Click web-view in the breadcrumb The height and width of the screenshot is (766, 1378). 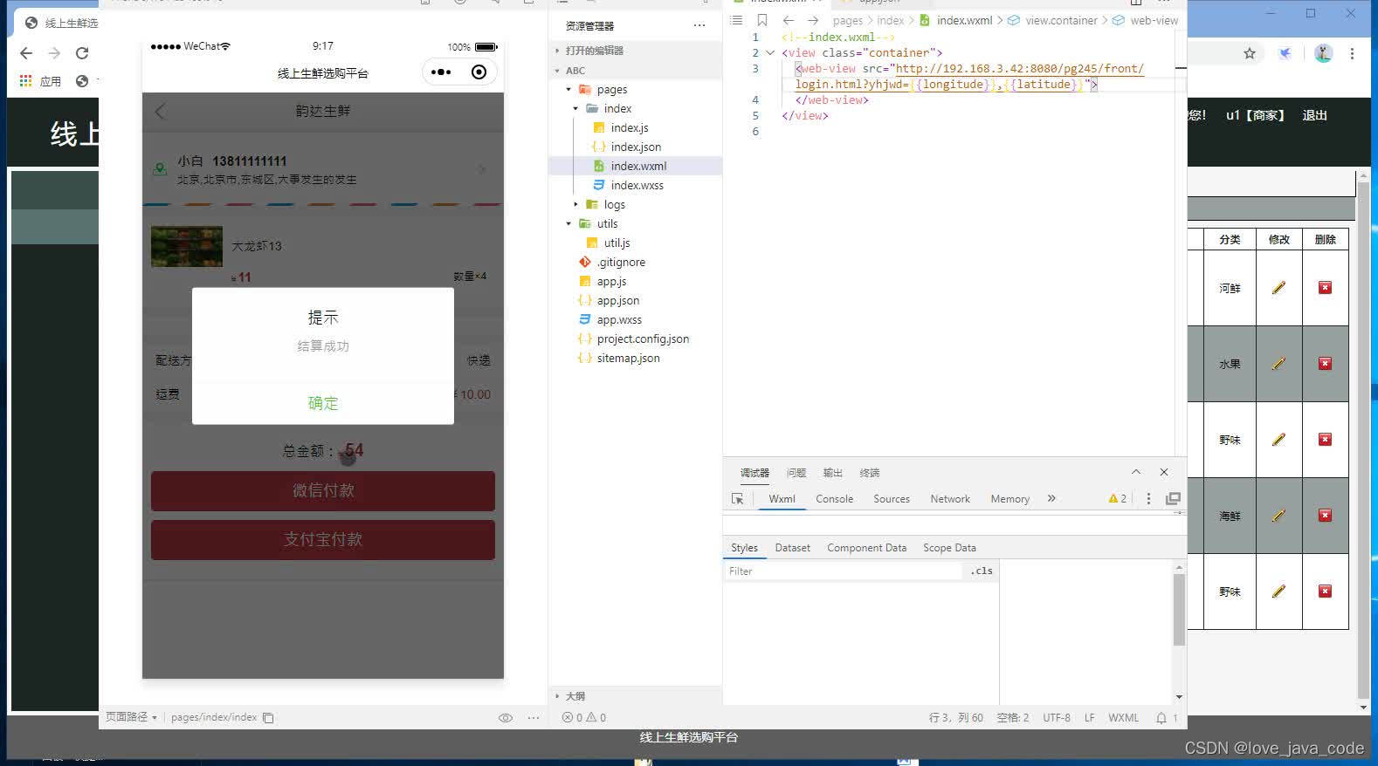(x=1154, y=20)
